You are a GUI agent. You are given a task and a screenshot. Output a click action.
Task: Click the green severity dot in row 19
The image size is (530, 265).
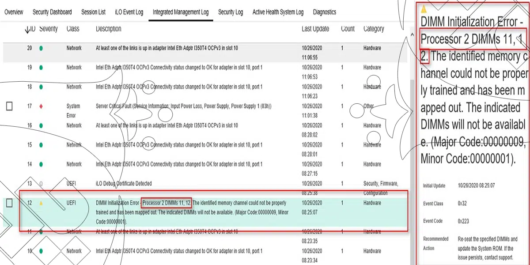(41, 68)
